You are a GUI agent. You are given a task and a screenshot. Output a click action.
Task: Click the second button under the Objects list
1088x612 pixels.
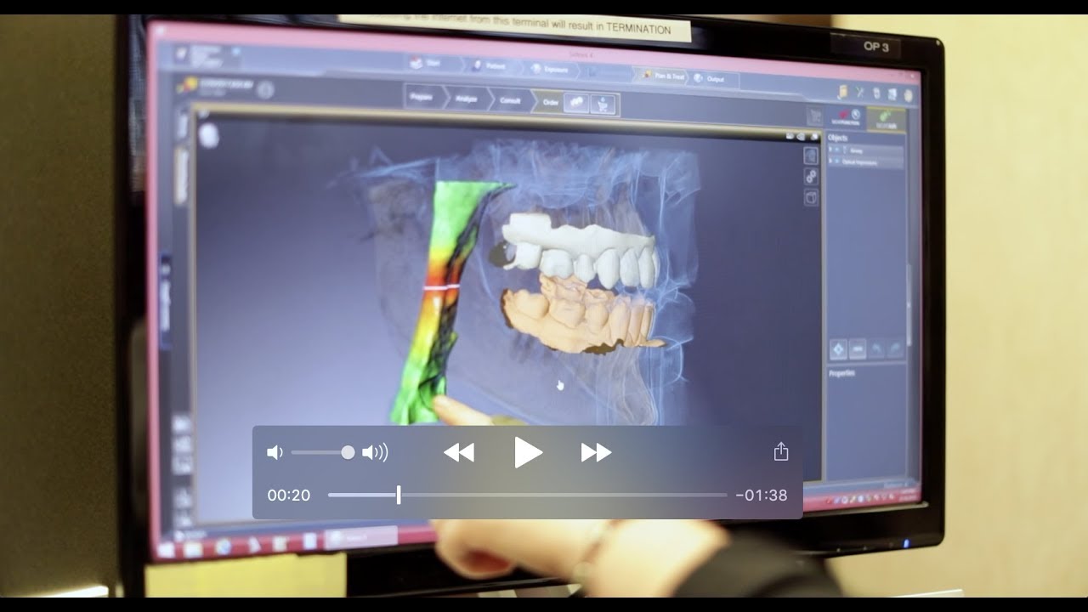(858, 348)
